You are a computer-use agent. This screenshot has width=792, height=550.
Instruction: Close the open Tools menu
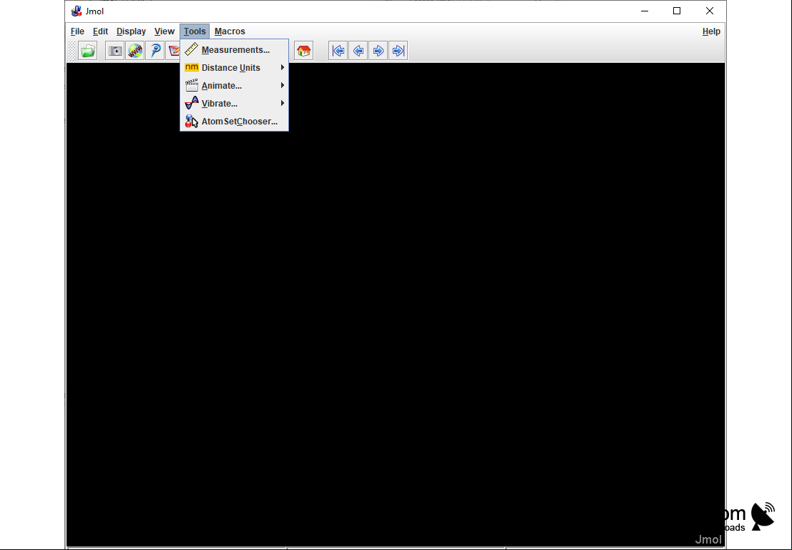click(x=195, y=31)
